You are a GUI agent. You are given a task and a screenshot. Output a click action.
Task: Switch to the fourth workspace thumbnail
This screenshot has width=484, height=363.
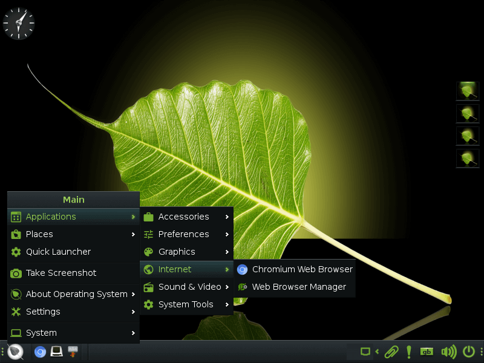[x=467, y=159]
